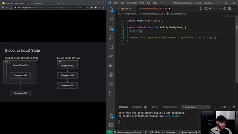Open the Go menu
238x134 pixels.
pos(149,3)
